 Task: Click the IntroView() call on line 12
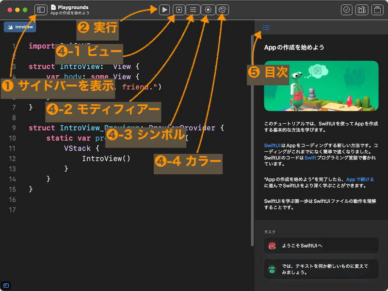pos(106,159)
